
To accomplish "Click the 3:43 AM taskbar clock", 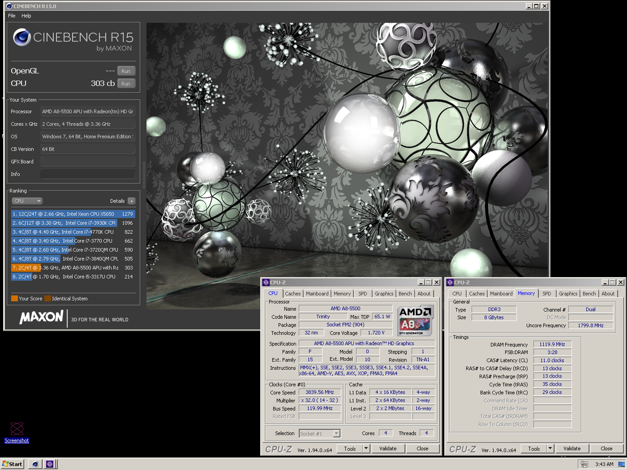I will [x=604, y=464].
